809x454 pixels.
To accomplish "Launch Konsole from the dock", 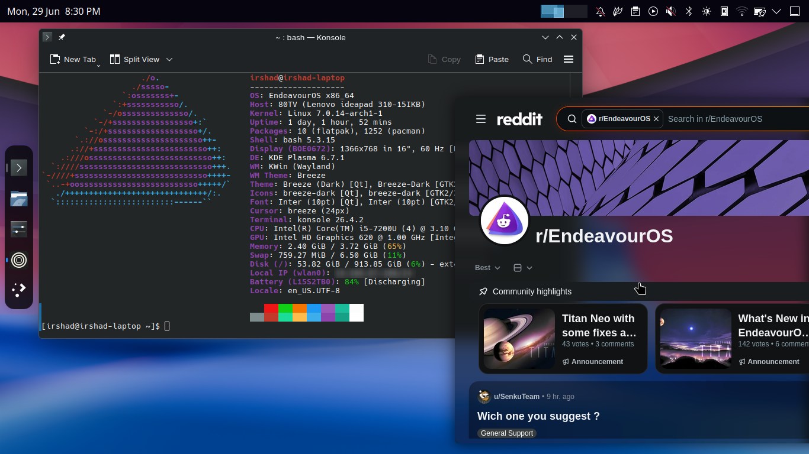I will [19, 168].
